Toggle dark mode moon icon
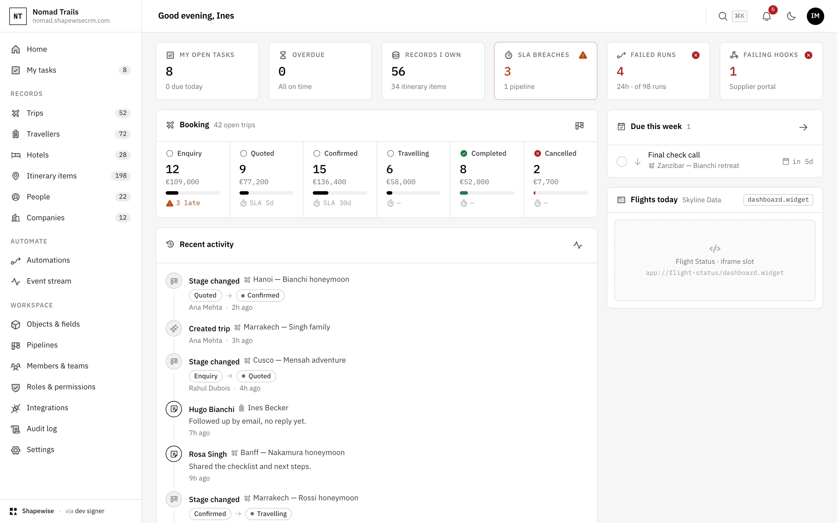The image size is (837, 523). [791, 16]
